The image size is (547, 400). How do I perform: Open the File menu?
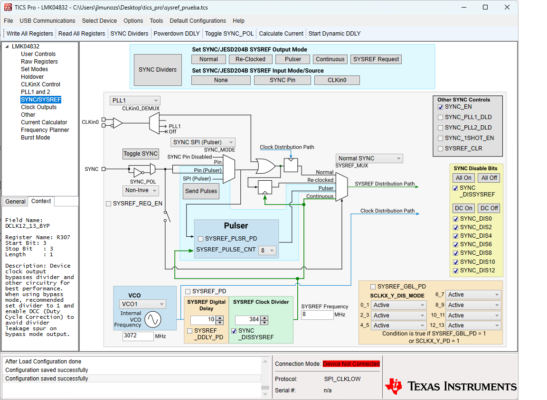(9, 20)
